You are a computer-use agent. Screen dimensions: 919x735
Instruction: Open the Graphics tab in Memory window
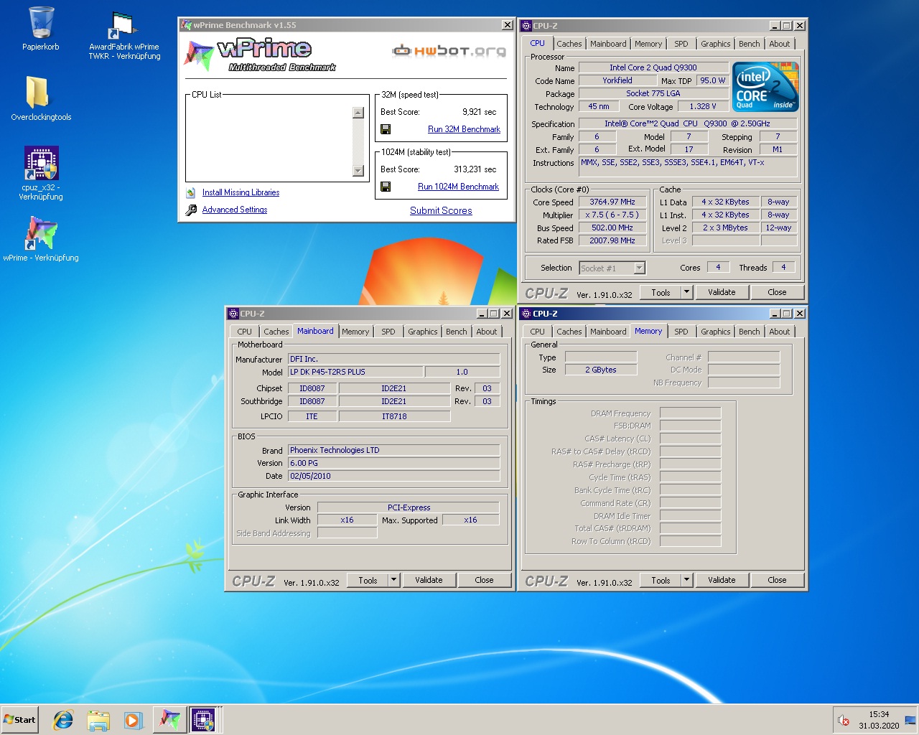[716, 332]
